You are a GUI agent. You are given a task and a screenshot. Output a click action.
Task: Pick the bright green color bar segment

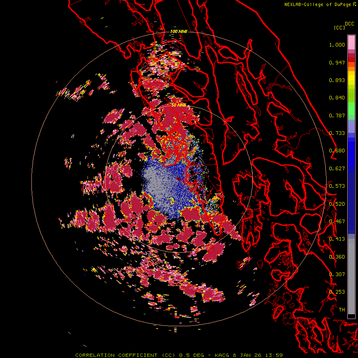[x=351, y=109]
